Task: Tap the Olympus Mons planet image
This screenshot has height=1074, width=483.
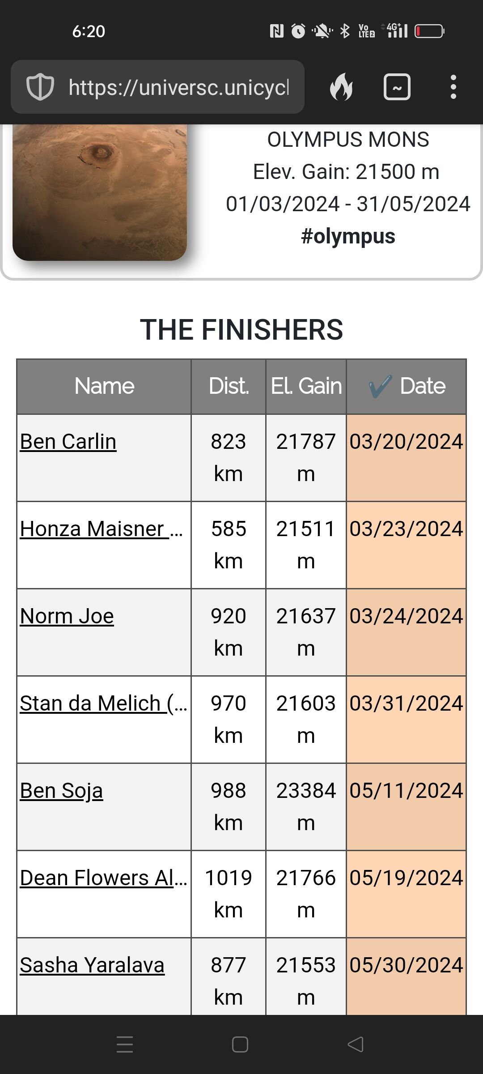Action: pyautogui.click(x=100, y=192)
